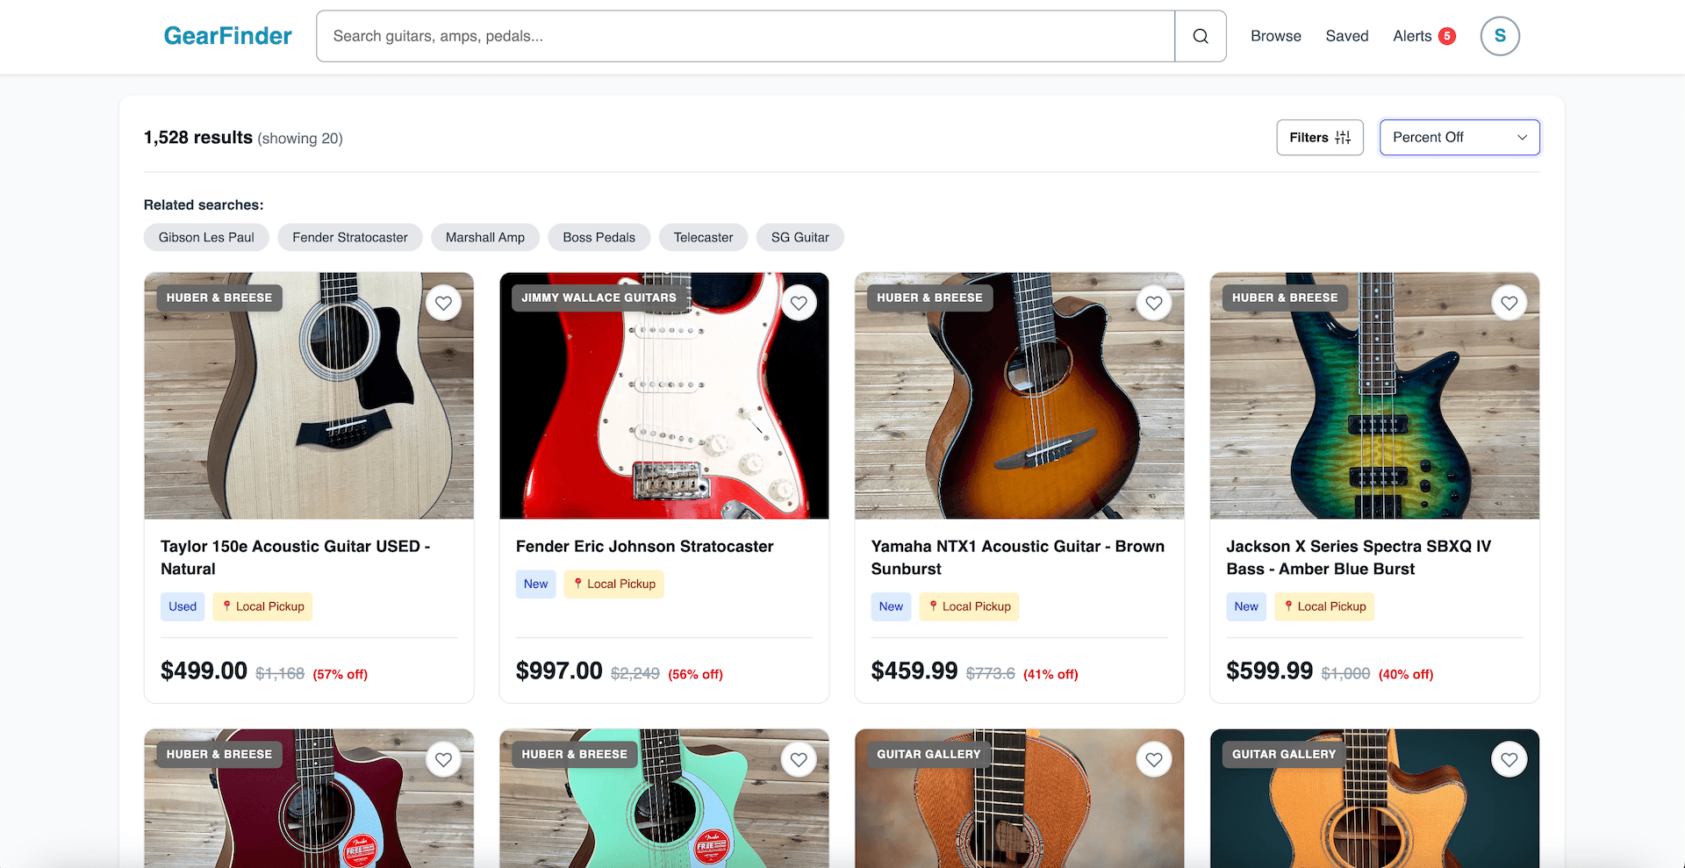Favorite the orange Guitar Gallery guitar
1685x868 pixels.
coord(1509,759)
